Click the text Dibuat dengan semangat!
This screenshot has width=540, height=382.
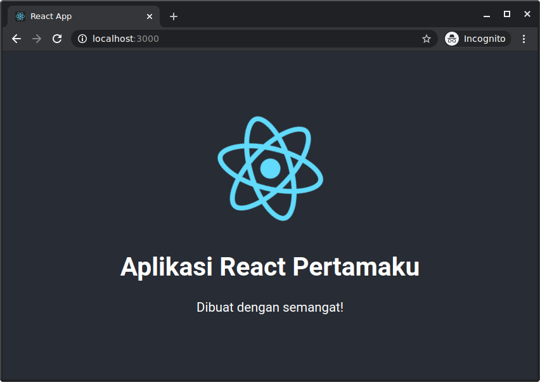coord(270,307)
